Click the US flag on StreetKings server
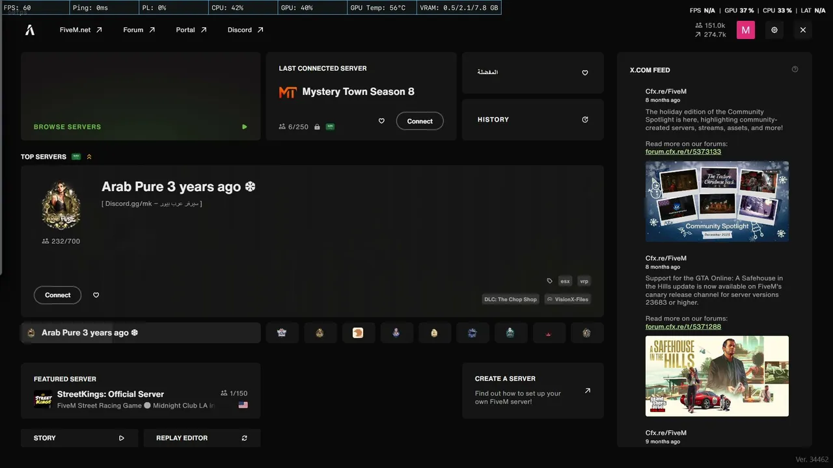This screenshot has width=833, height=468. 243,405
